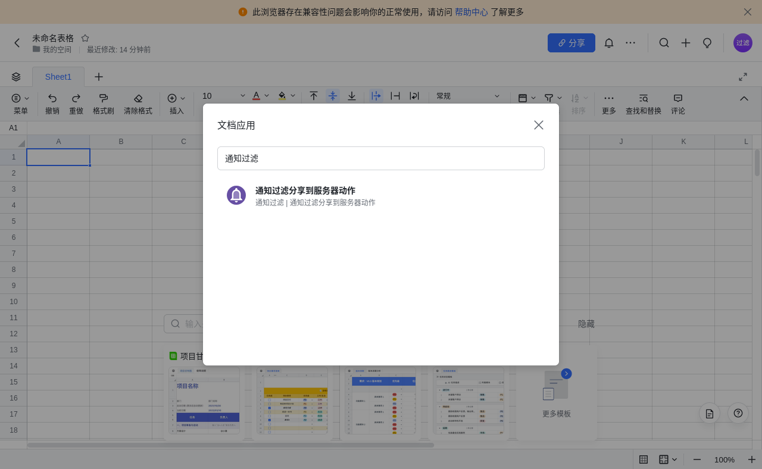The height and width of the screenshot is (469, 762).
Task: Go back with the left arrow
Action: coord(17,43)
